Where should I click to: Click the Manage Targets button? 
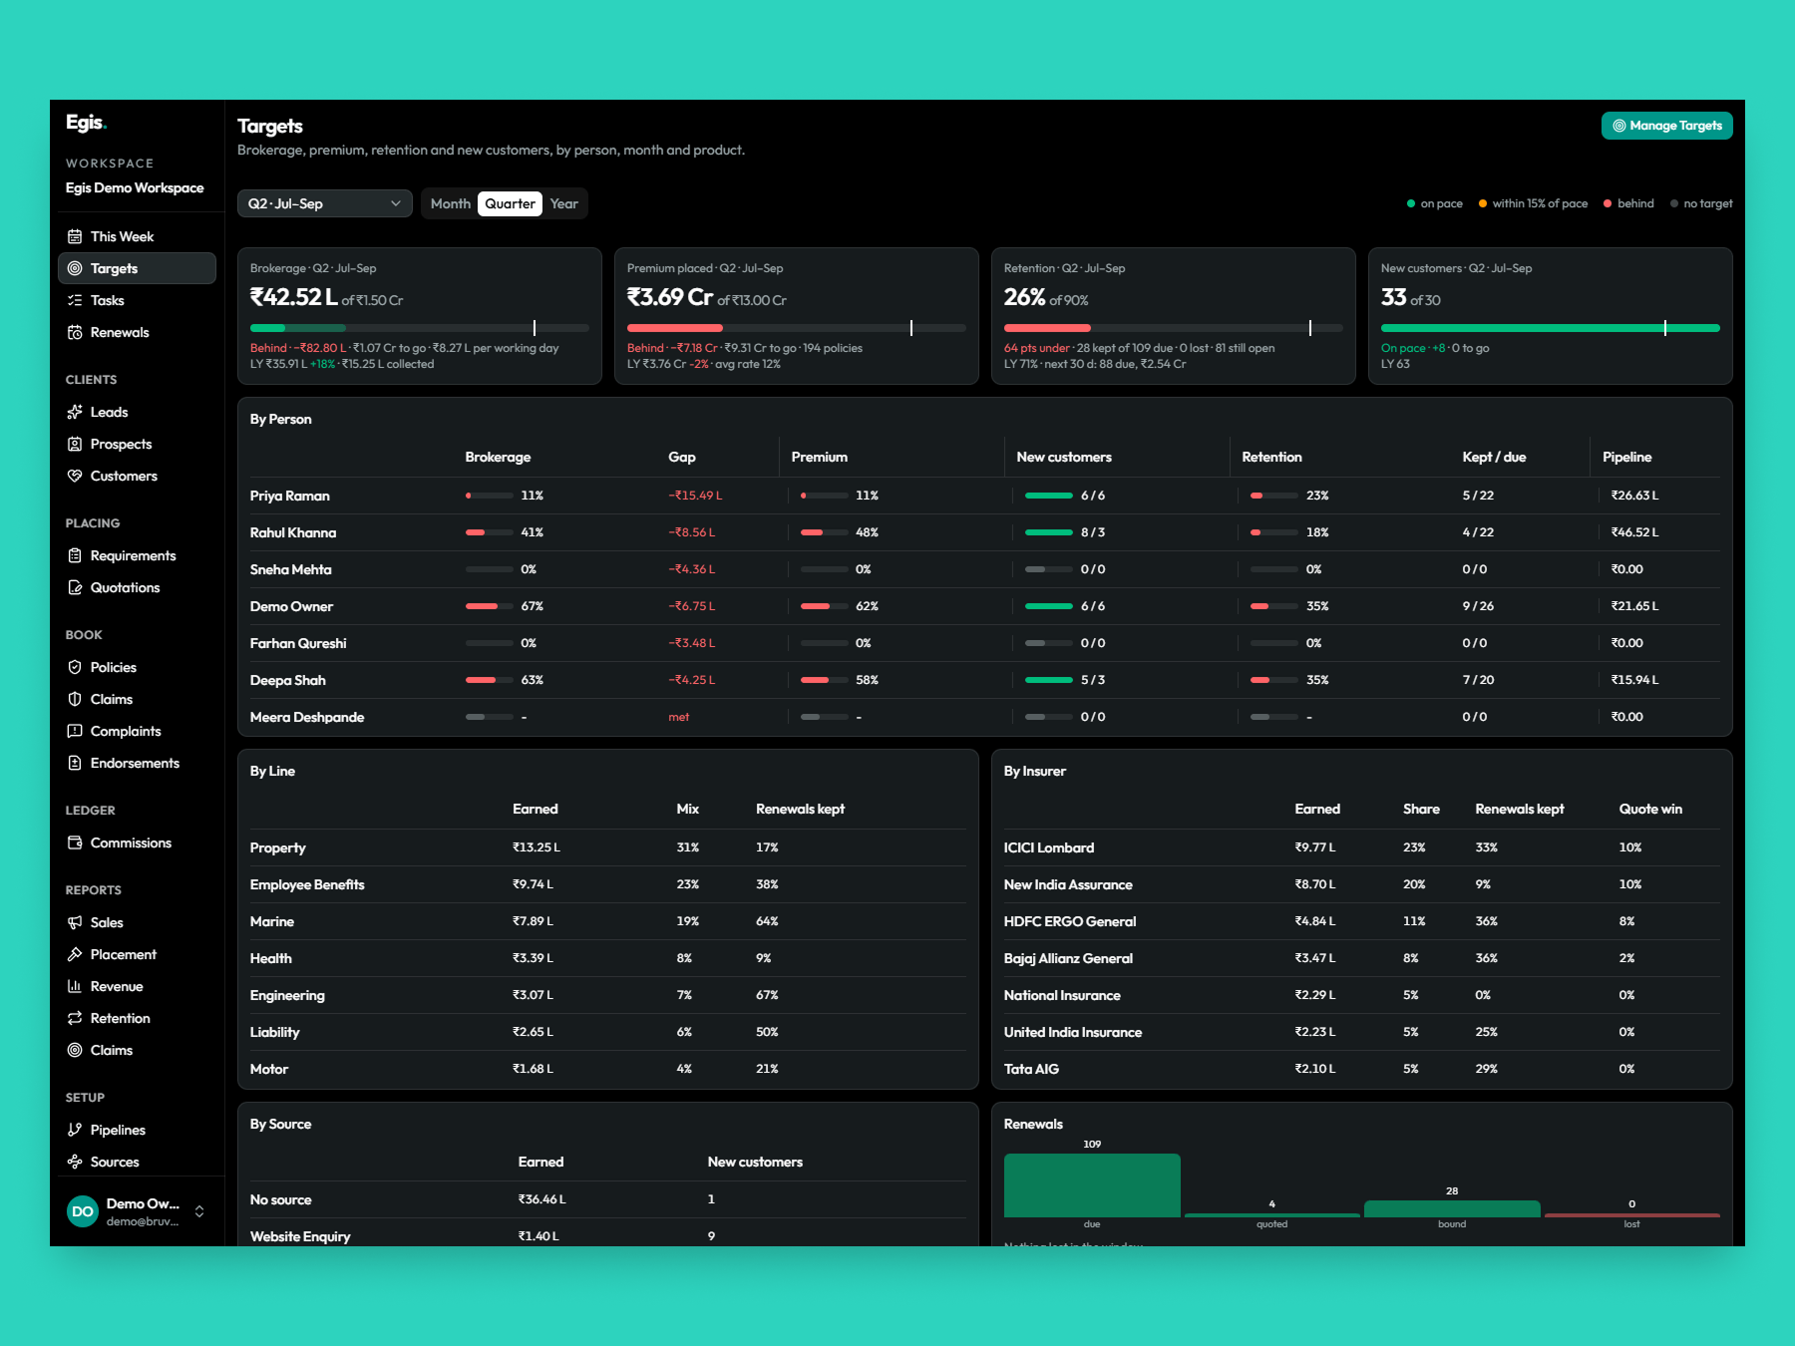1666,126
